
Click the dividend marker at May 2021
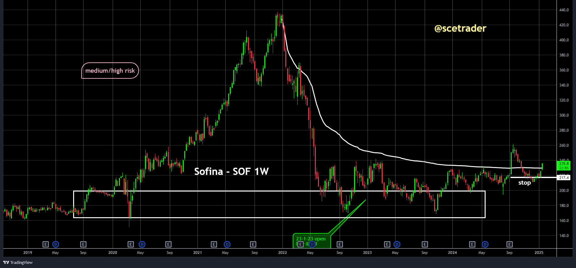click(227, 244)
